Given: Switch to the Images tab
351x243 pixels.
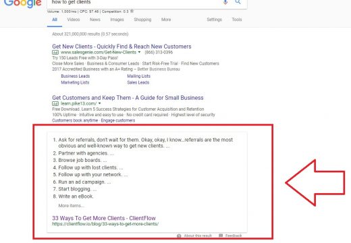Looking at the screenshot, I should (x=117, y=20).
